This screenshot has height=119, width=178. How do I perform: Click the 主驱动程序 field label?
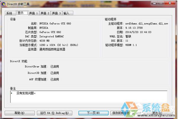point(116,24)
